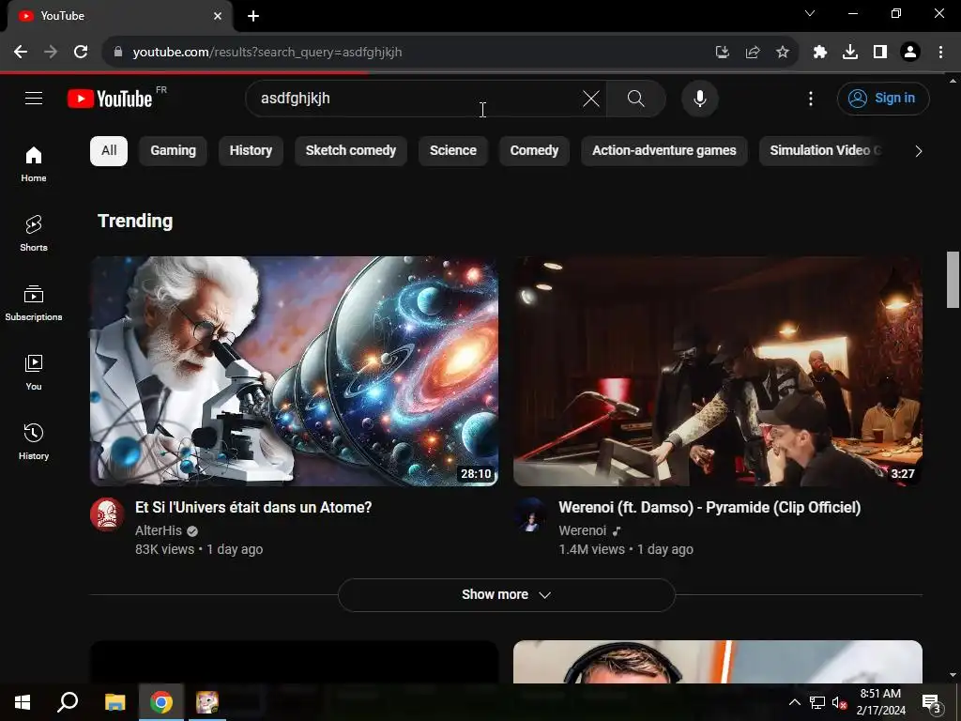Open the Windows Start menu
961x721 pixels.
(x=23, y=702)
